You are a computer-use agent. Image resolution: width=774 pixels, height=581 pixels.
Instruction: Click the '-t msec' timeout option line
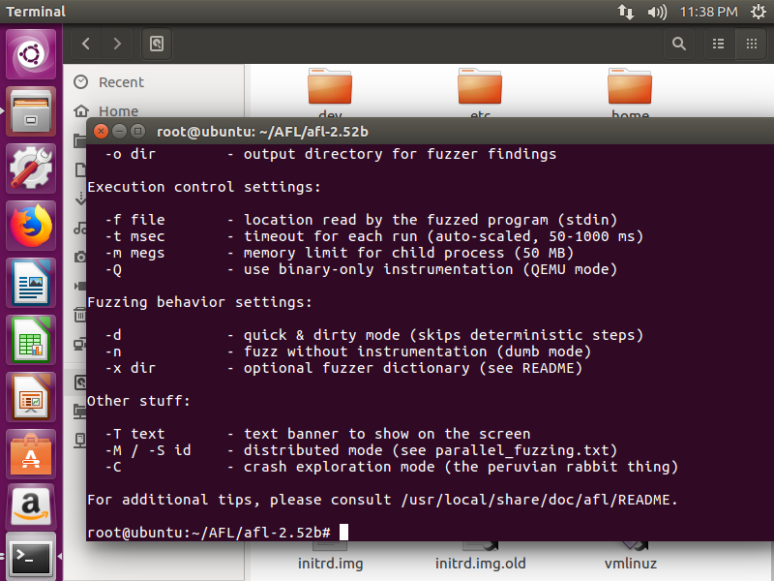(374, 236)
